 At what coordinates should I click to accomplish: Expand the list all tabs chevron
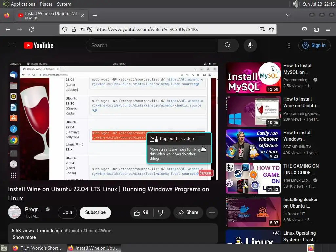[x=288, y=15]
